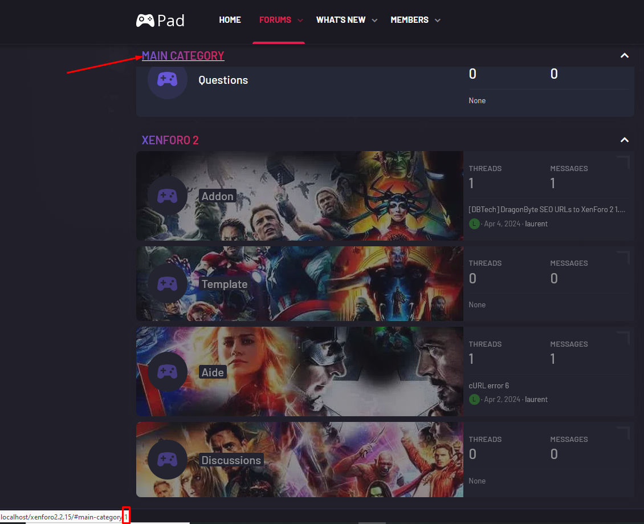Go to the Home tab

230,20
